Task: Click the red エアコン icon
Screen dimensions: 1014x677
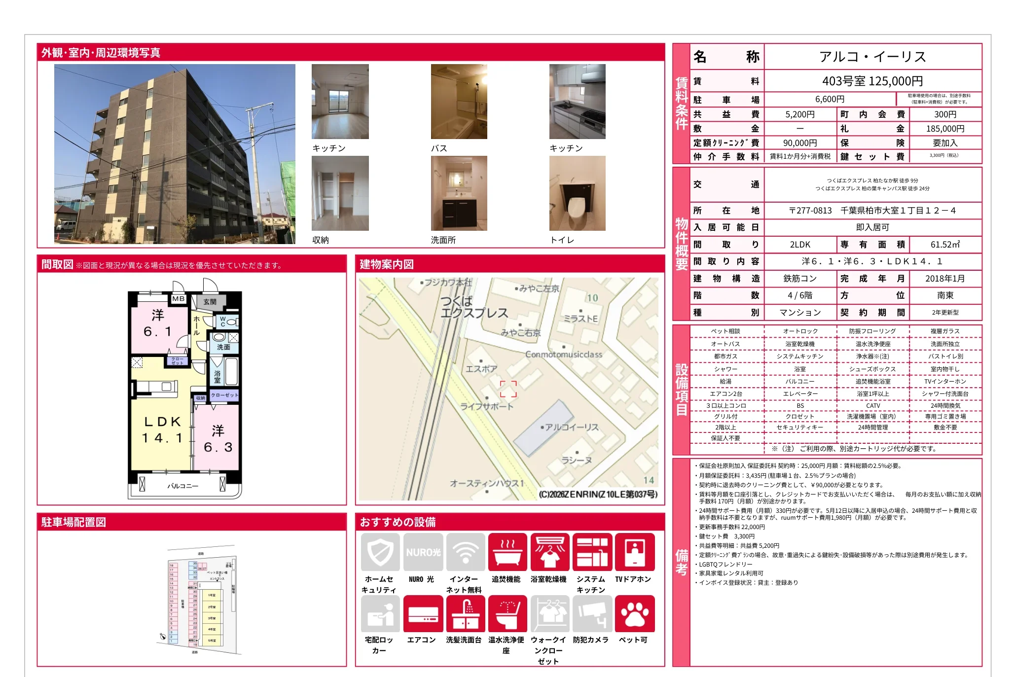Action: pyautogui.click(x=423, y=613)
